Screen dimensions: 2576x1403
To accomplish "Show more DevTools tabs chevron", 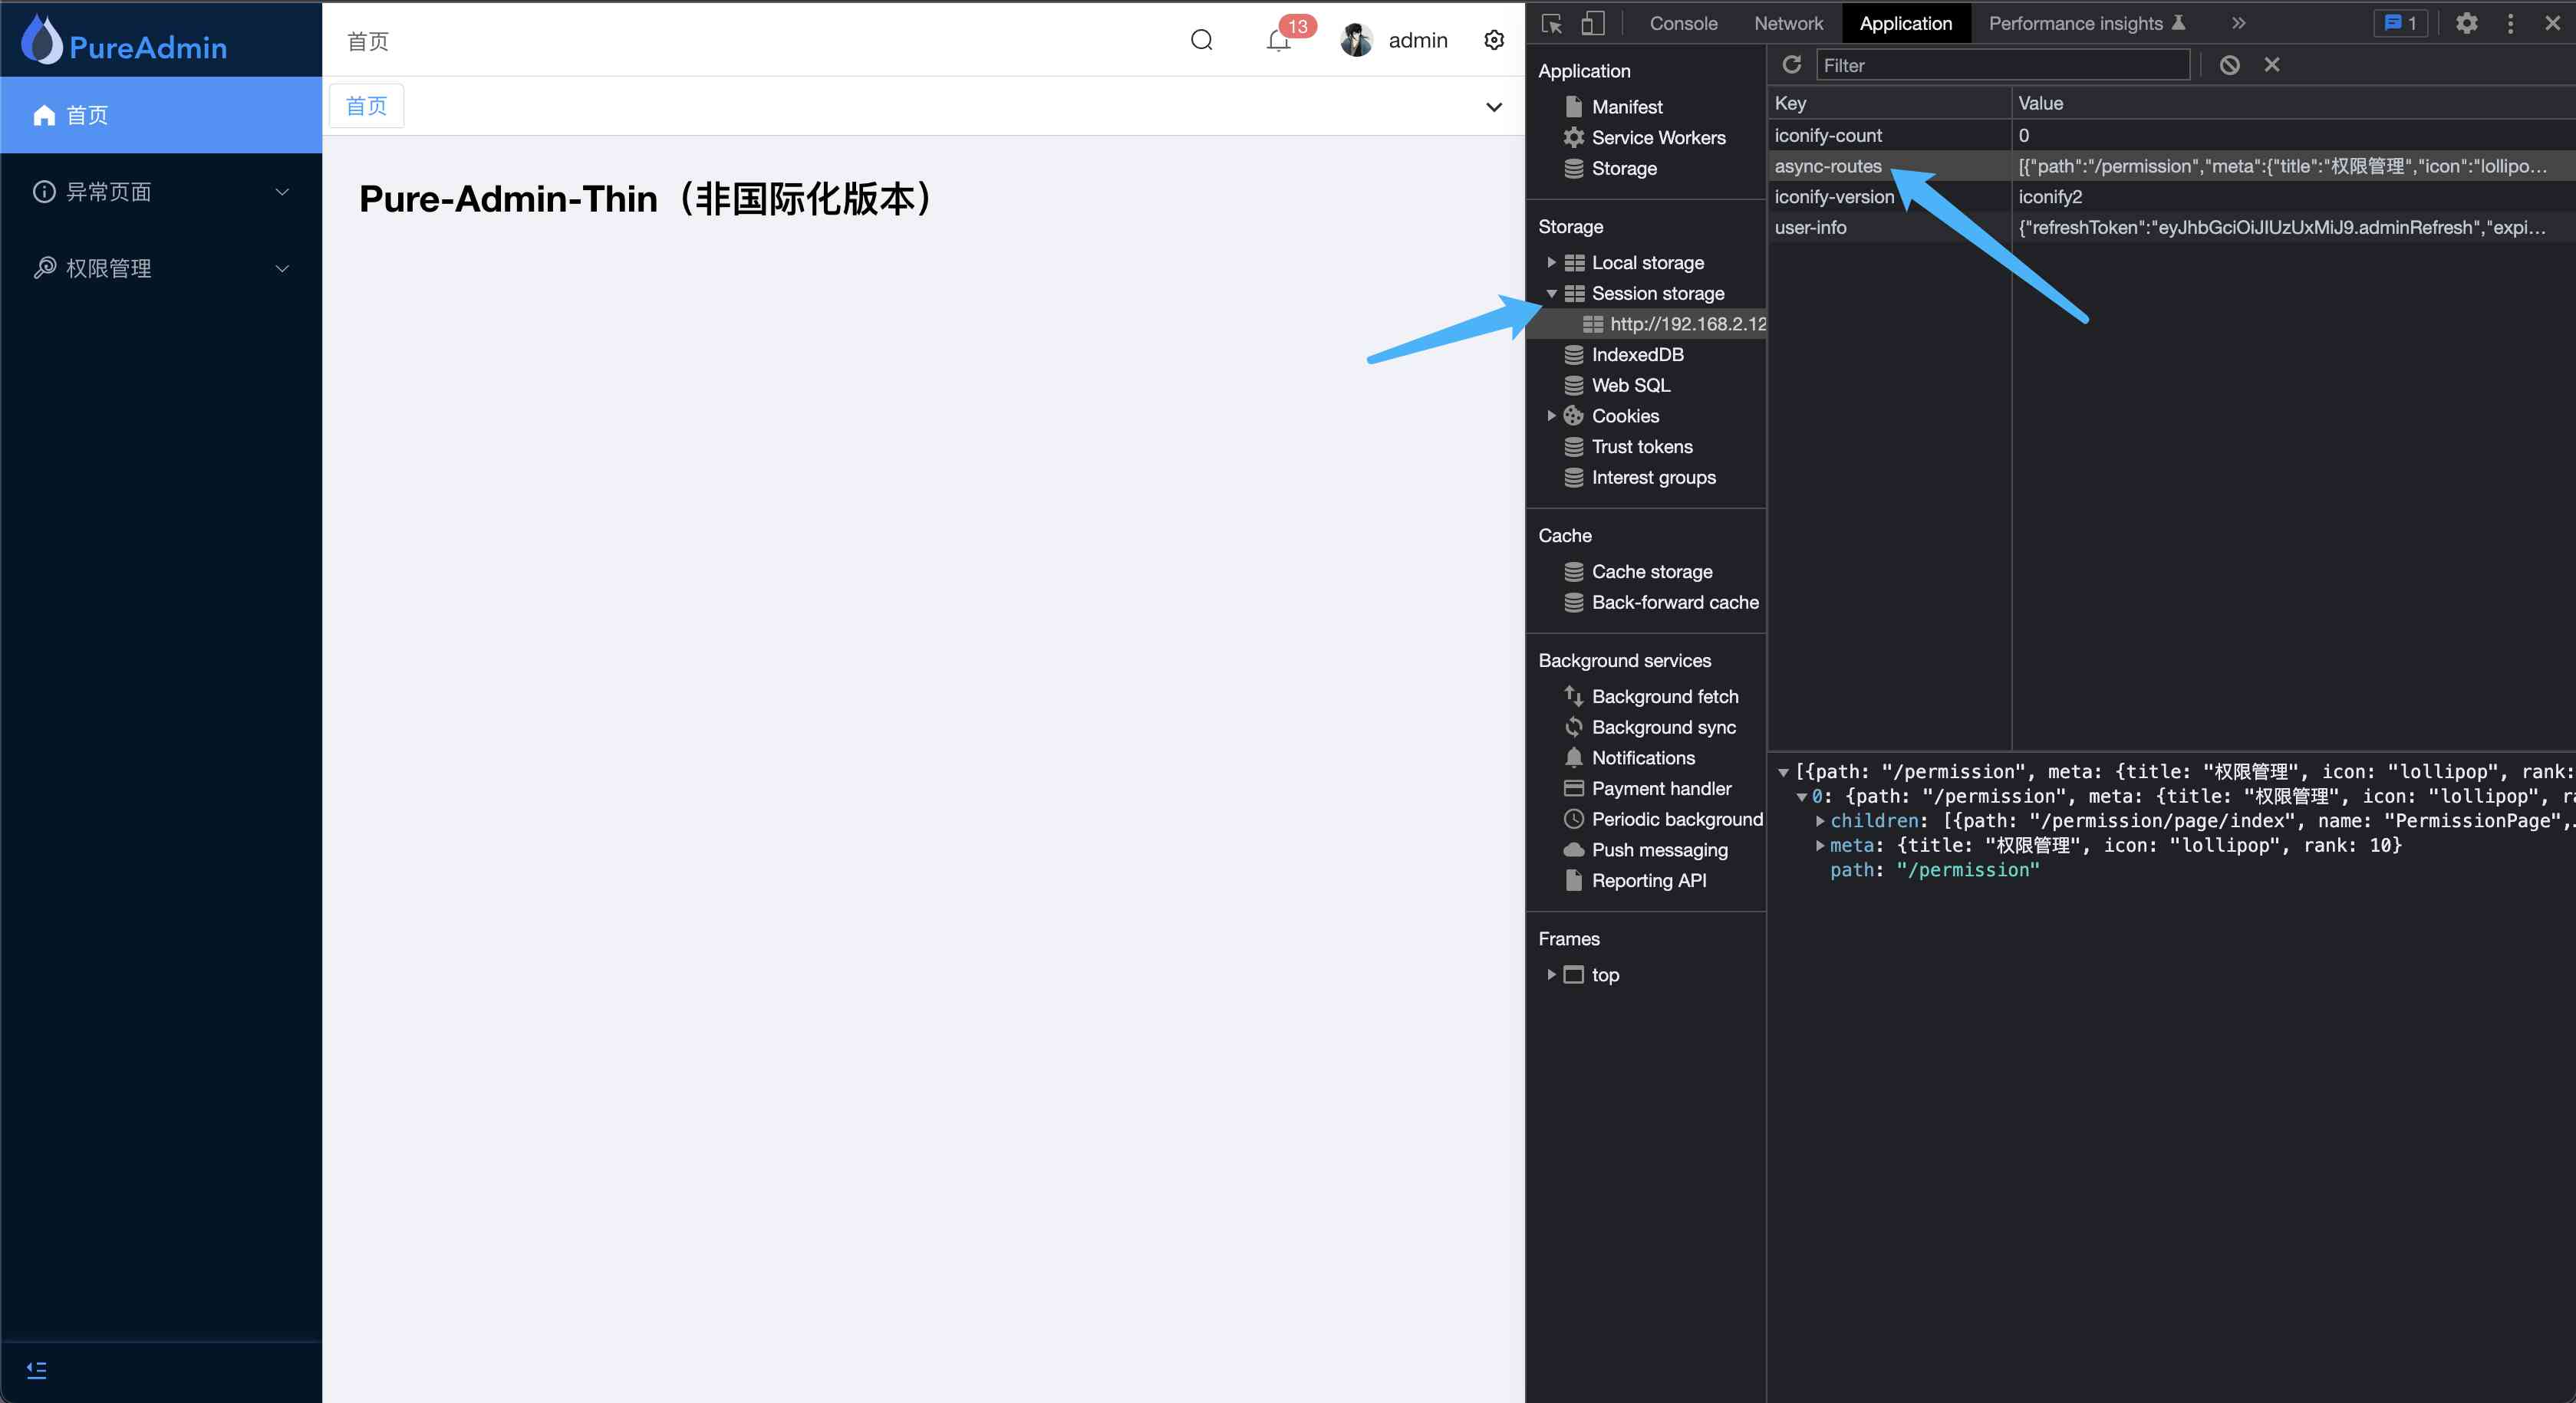I will pyautogui.click(x=2238, y=23).
